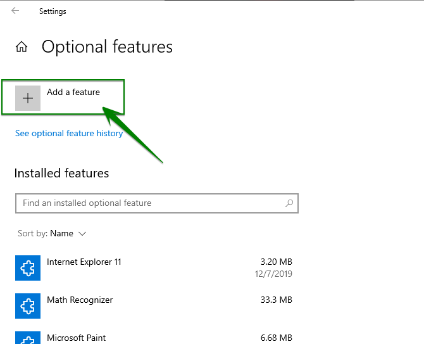This screenshot has height=344, width=424.
Task: Open See optional feature history link
Action: tap(69, 133)
